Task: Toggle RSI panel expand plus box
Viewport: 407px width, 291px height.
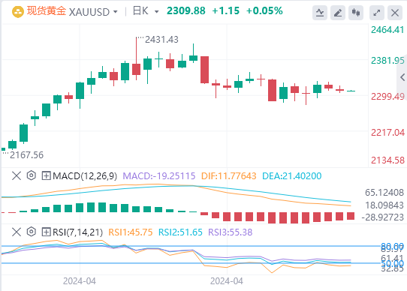Action: coord(46,232)
